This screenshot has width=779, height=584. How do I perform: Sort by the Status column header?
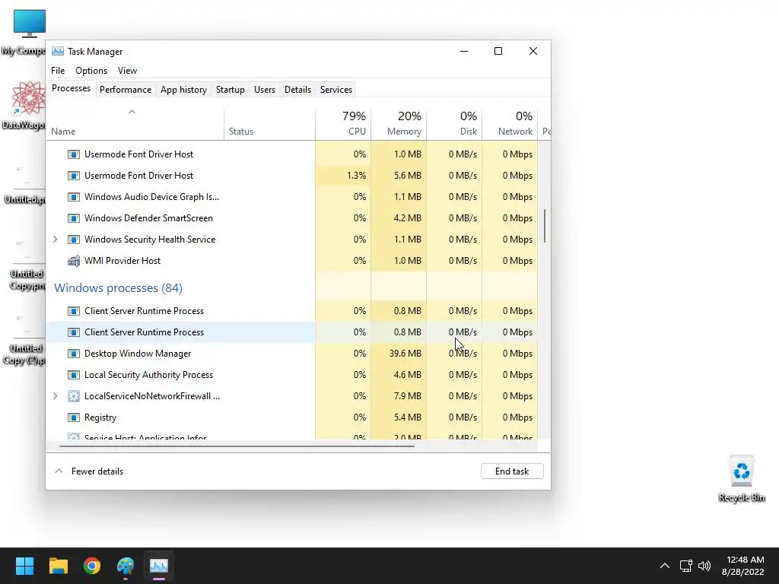pyautogui.click(x=269, y=124)
